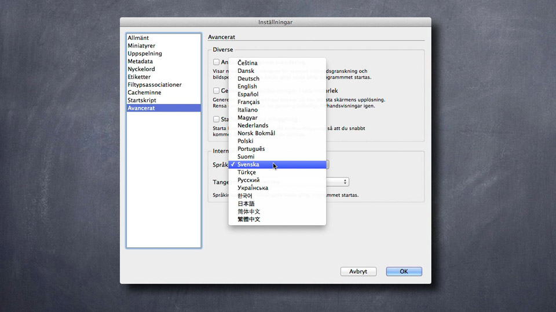Open the keyboard layout dropdown arrows
This screenshot has height=312, width=556.
pyautogui.click(x=345, y=182)
